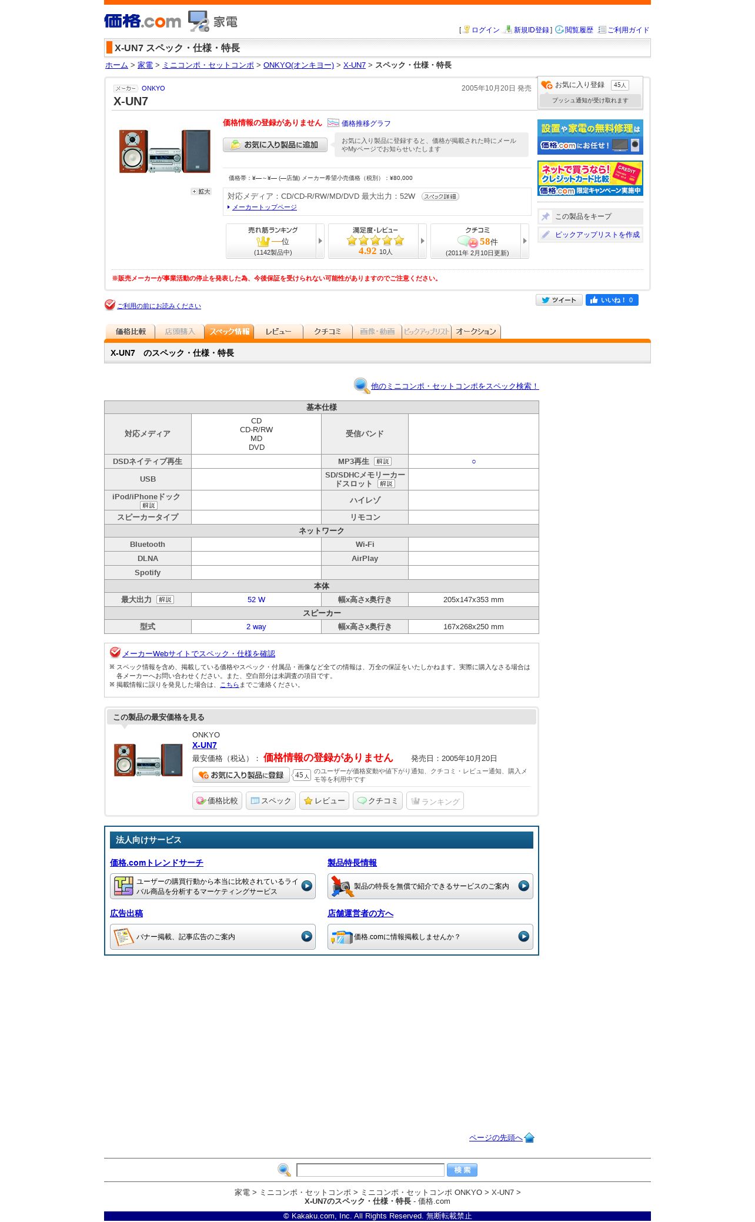Click 拡大 to enlarge product image
Viewport: 755px width, 1222px height.
pos(201,192)
